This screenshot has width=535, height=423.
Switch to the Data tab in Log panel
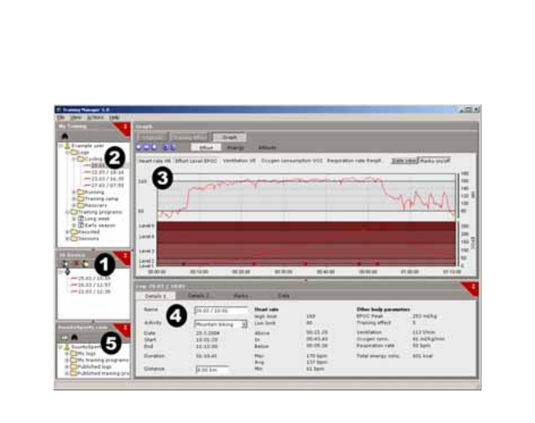(x=283, y=295)
